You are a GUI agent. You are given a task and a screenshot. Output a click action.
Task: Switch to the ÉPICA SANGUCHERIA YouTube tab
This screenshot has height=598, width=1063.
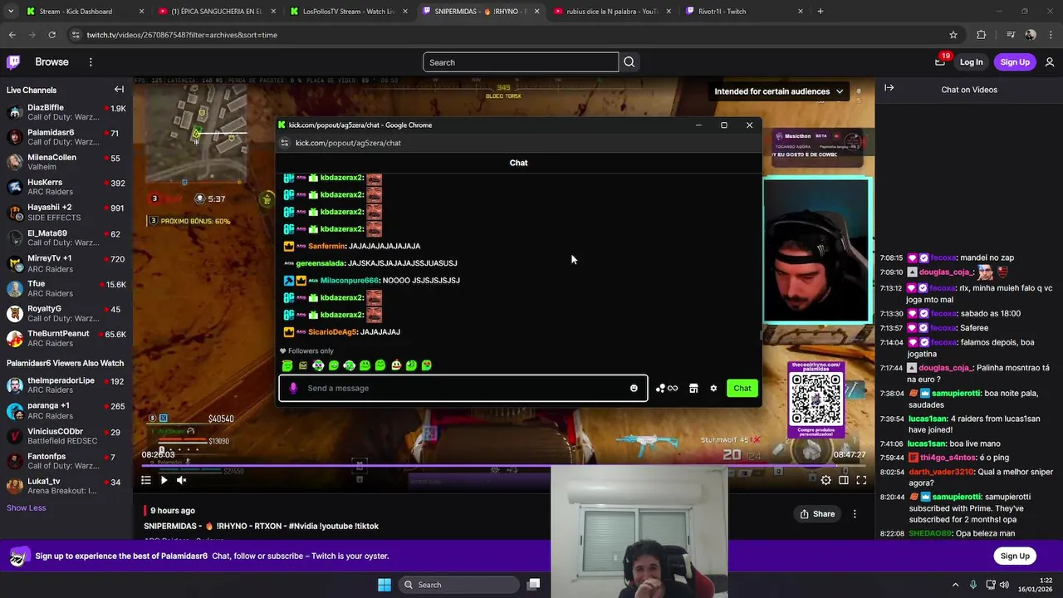point(218,12)
